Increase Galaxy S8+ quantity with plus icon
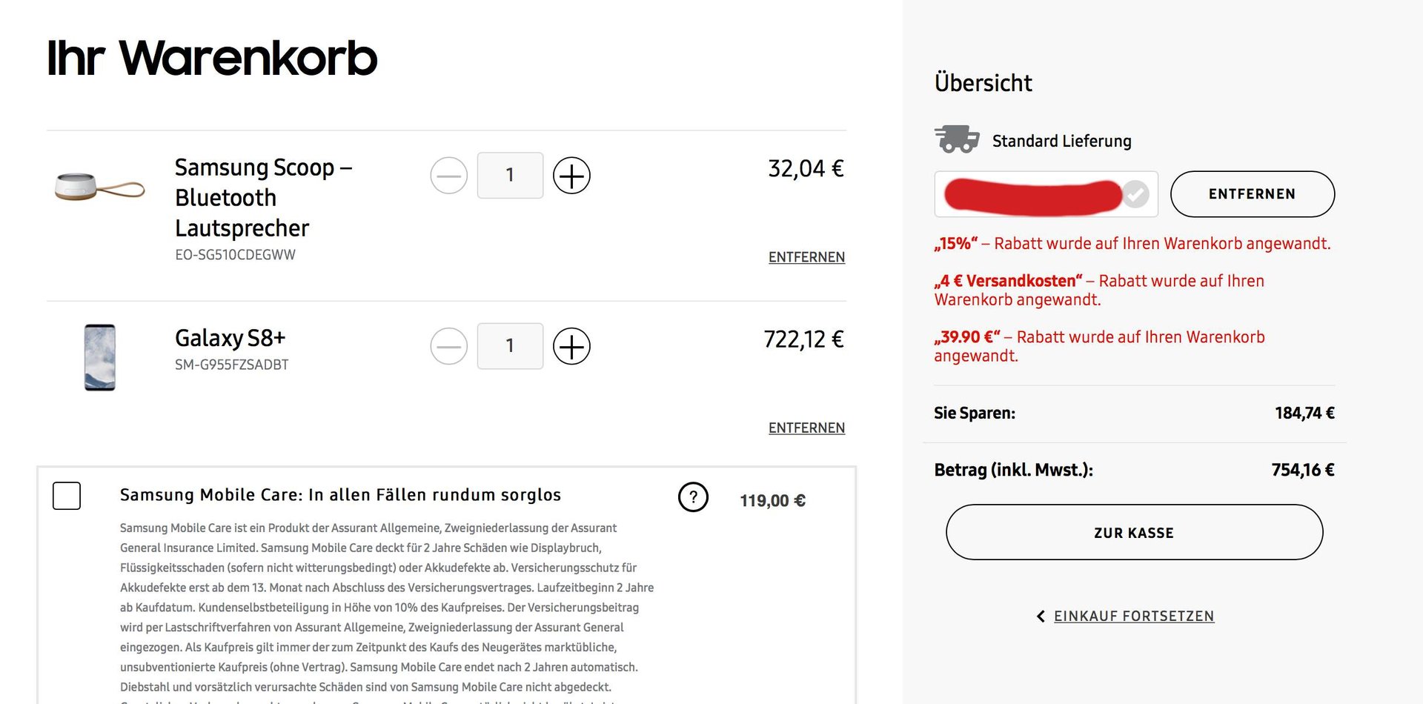 click(x=571, y=346)
